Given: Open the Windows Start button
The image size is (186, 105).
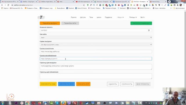Looking at the screenshot, I should click(x=3, y=103).
